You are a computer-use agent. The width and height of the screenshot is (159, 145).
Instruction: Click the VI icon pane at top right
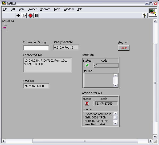pyautogui.click(x=153, y=13)
